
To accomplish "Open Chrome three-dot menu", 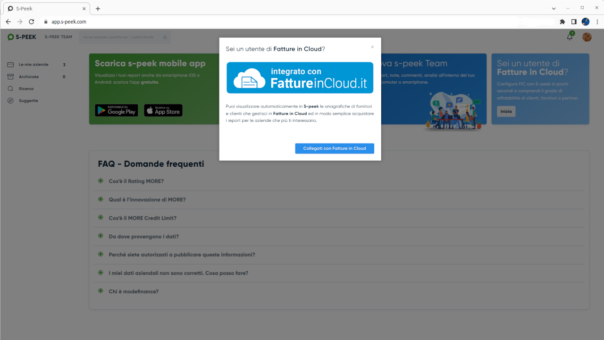I will point(597,22).
